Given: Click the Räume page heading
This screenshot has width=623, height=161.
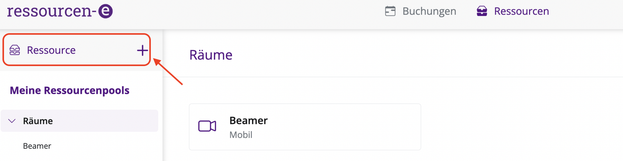Looking at the screenshot, I should click(211, 55).
